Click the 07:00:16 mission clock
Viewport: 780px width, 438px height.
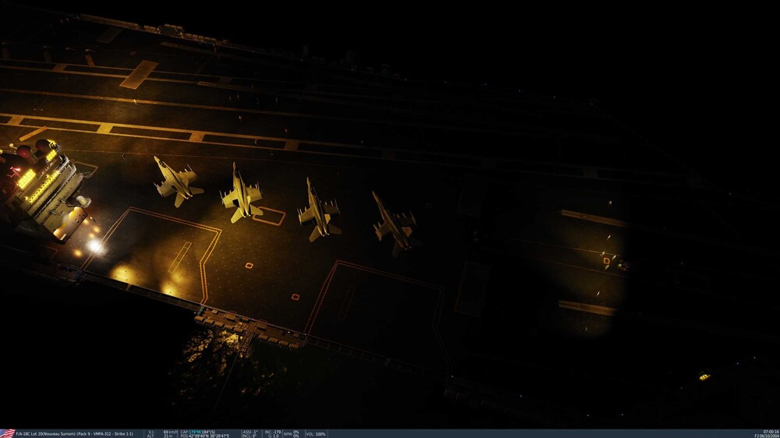tap(771, 432)
